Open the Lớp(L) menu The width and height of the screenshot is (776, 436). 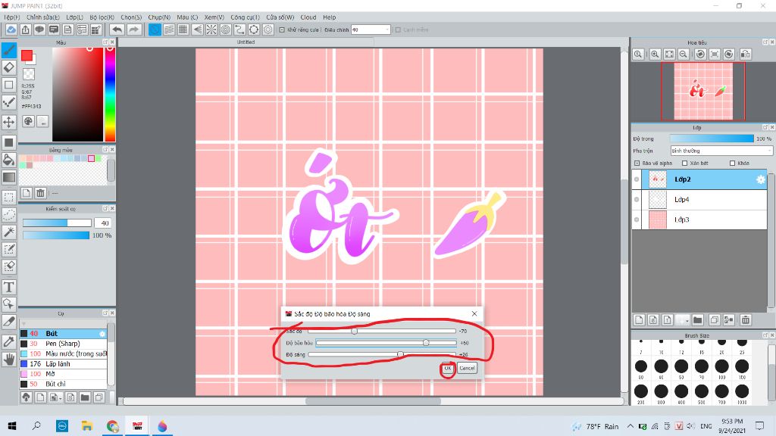coord(75,17)
